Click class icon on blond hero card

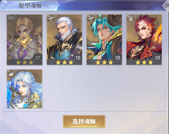click(11, 19)
